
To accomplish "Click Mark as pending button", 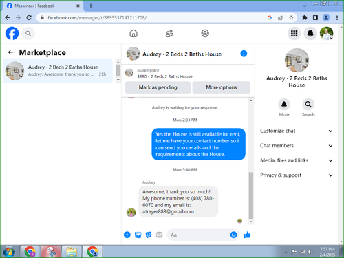I will 158,87.
